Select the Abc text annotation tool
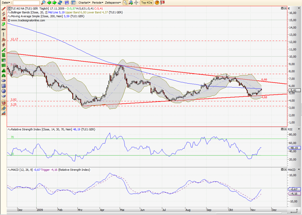Screen dimensions: 302x215 [x=4, y=29]
